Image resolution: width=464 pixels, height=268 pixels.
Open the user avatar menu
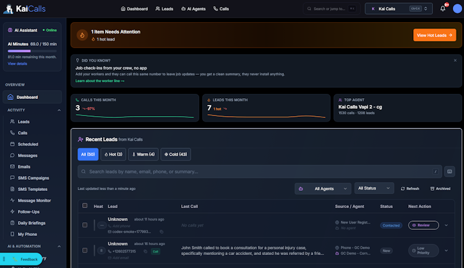point(457,9)
